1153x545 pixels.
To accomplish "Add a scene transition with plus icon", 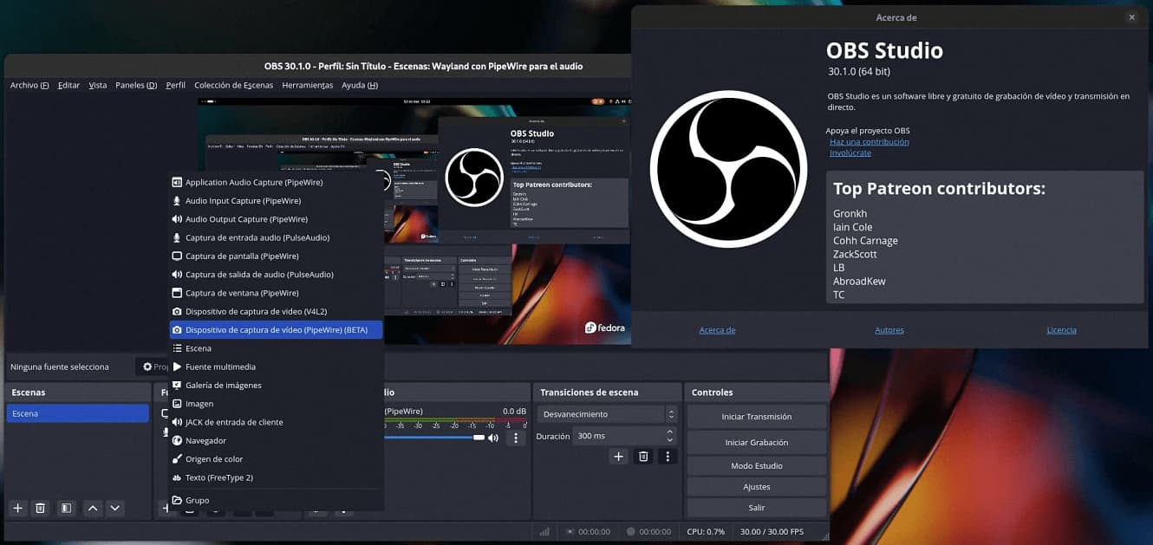I will point(618,456).
